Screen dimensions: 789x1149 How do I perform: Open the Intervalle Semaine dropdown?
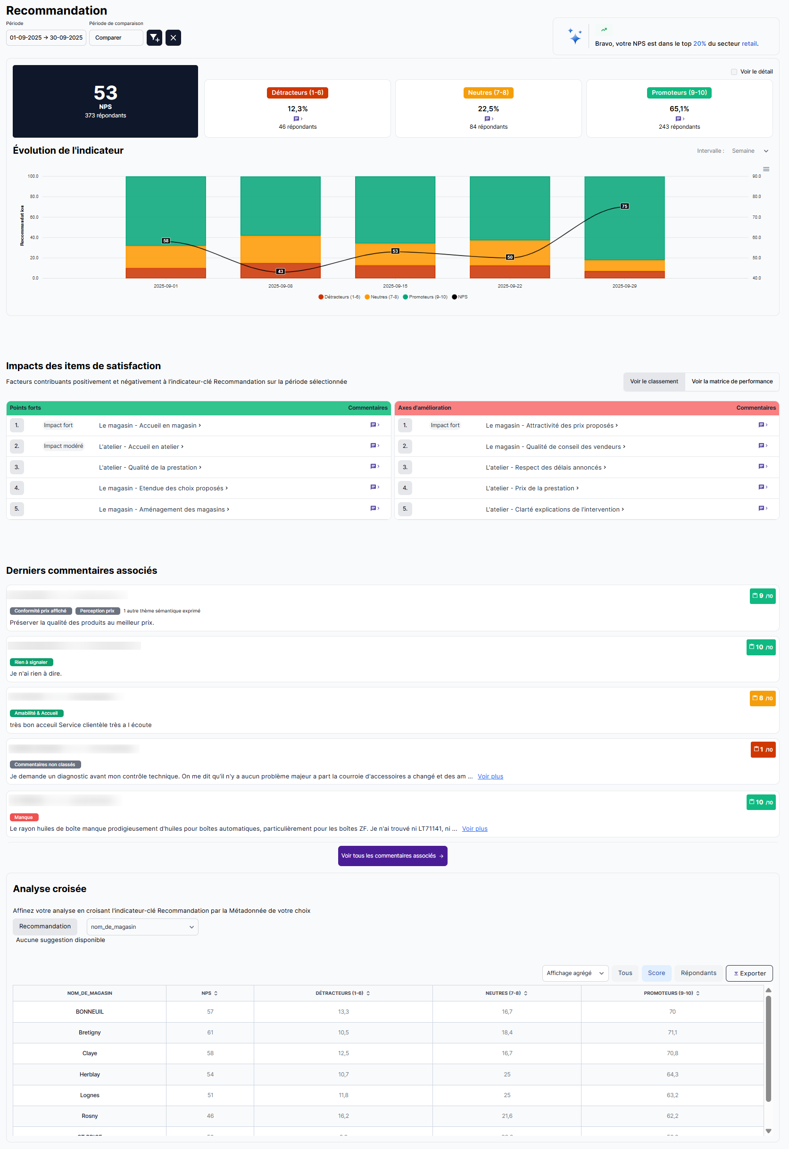click(x=750, y=151)
